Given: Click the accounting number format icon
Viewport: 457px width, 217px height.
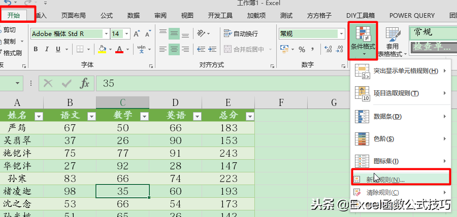Looking at the screenshot, I should tap(284, 49).
